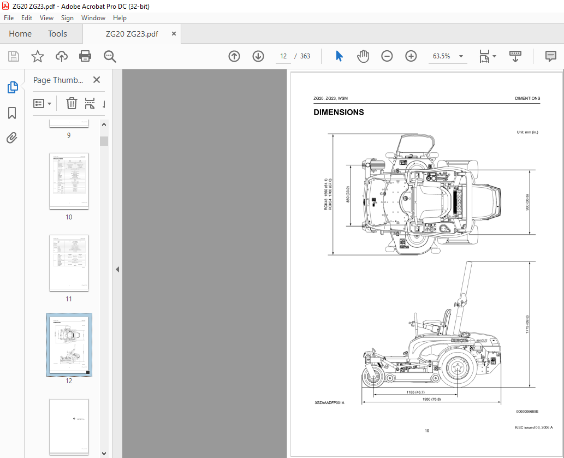Image resolution: width=564 pixels, height=458 pixels.
Task: Switch to the Home tab
Action: pos(20,34)
